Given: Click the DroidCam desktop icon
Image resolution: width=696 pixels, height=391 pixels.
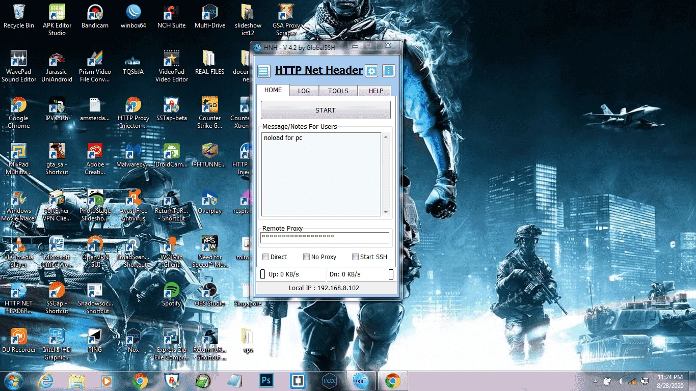Looking at the screenshot, I should [x=172, y=155].
